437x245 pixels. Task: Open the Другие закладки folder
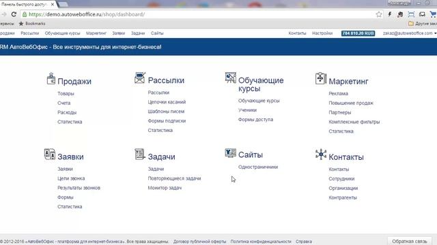click(x=423, y=24)
